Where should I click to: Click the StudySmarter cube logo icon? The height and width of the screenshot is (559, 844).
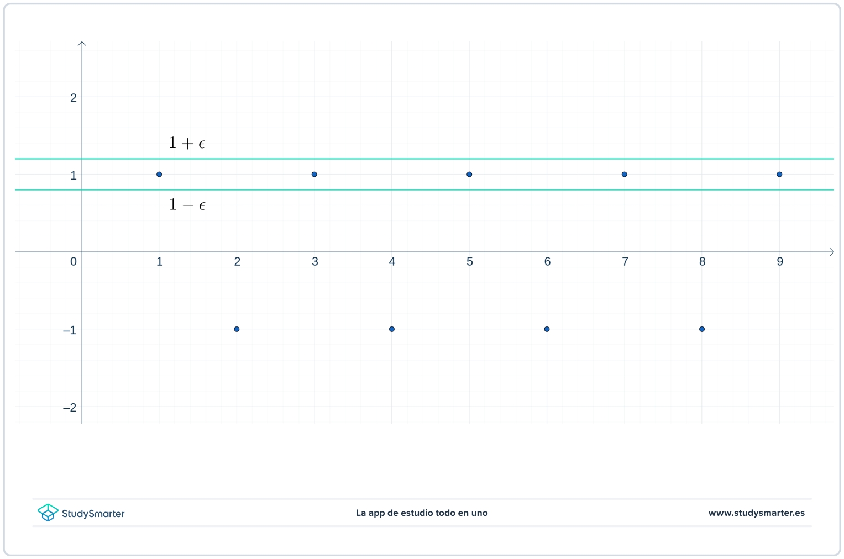(49, 513)
